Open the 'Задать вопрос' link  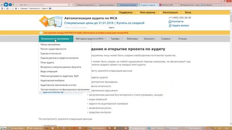pos(181,26)
